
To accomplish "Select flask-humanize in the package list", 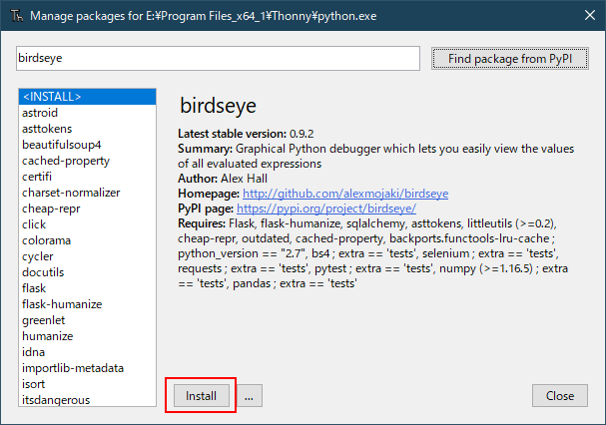I will click(x=87, y=304).
